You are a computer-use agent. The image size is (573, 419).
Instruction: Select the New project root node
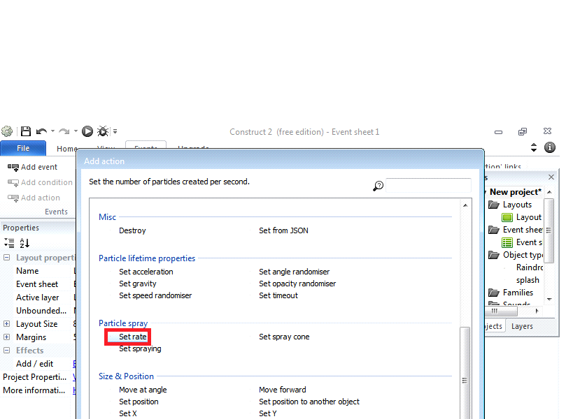pyautogui.click(x=515, y=192)
